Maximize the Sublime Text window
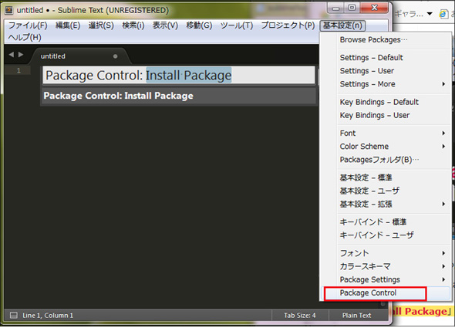 pos(352,8)
